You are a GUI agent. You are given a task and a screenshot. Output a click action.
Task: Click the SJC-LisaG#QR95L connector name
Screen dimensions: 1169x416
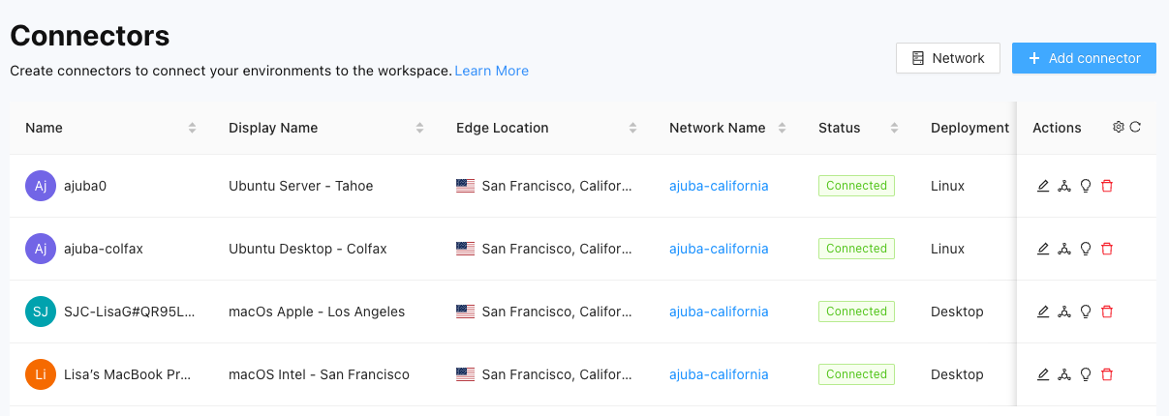click(130, 312)
